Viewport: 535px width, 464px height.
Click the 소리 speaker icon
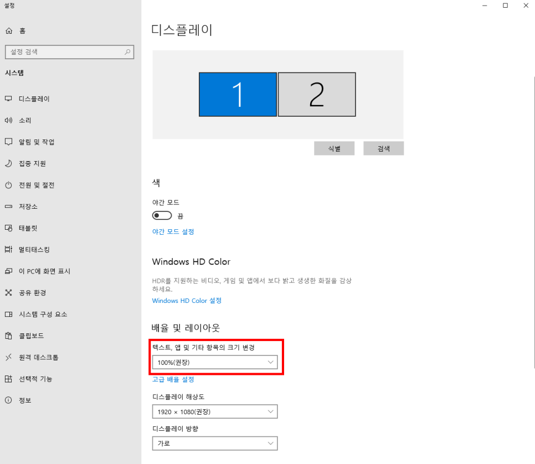coord(8,120)
